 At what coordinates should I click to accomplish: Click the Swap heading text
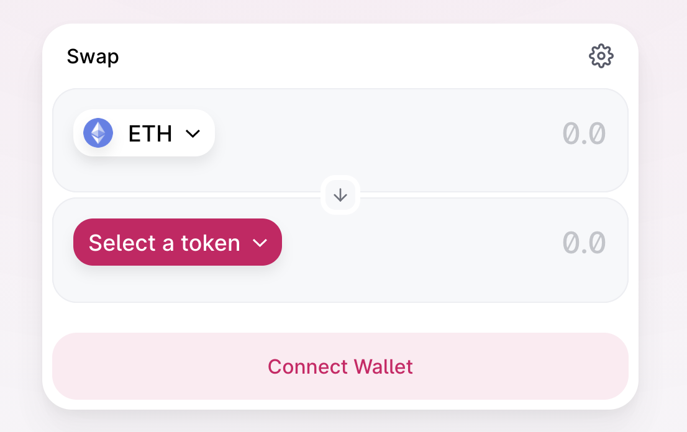click(x=93, y=57)
